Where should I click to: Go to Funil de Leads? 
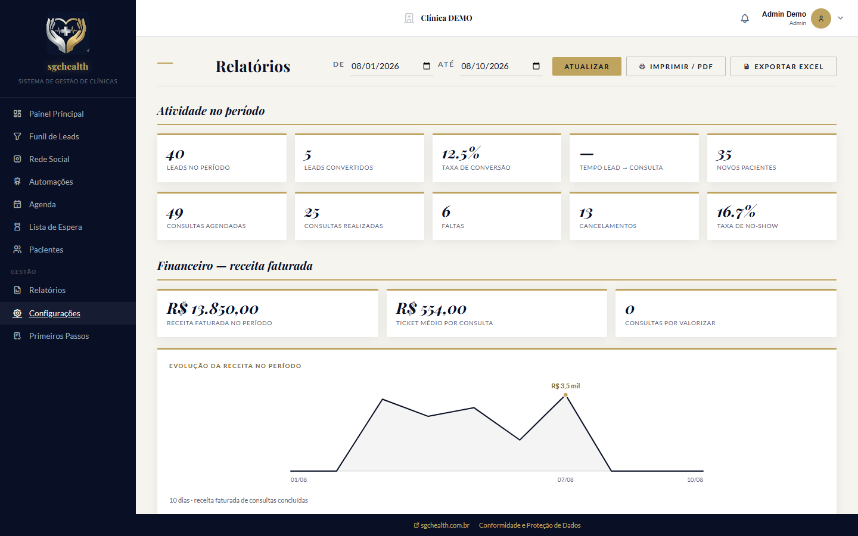click(x=68, y=136)
